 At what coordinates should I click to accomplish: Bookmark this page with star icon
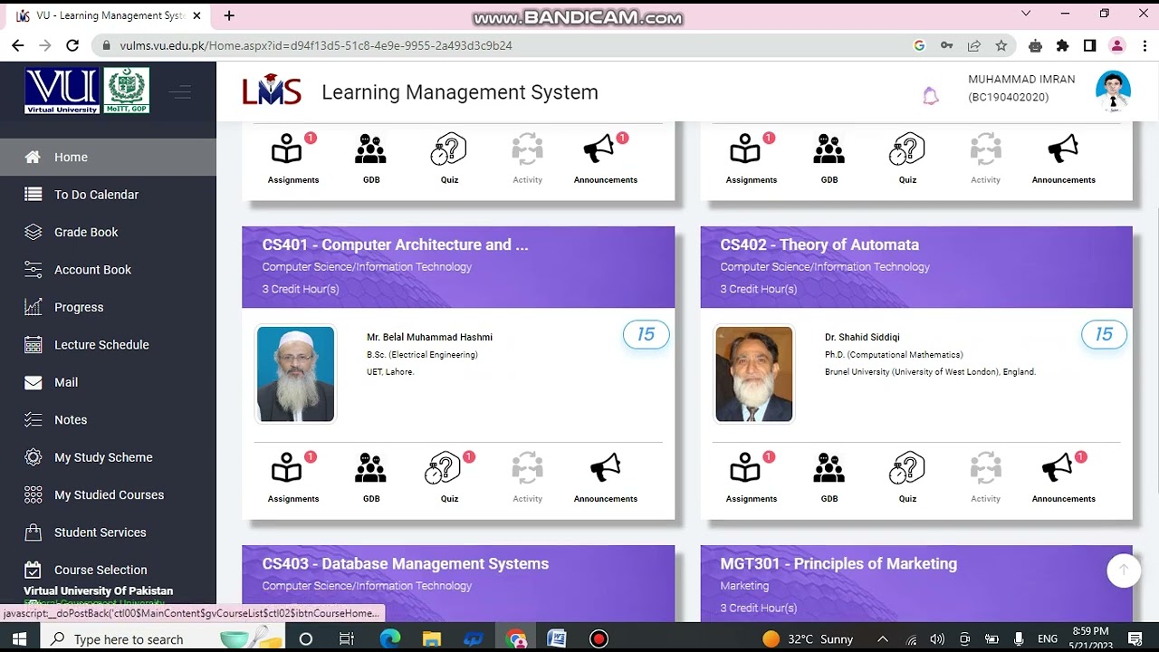click(1001, 45)
